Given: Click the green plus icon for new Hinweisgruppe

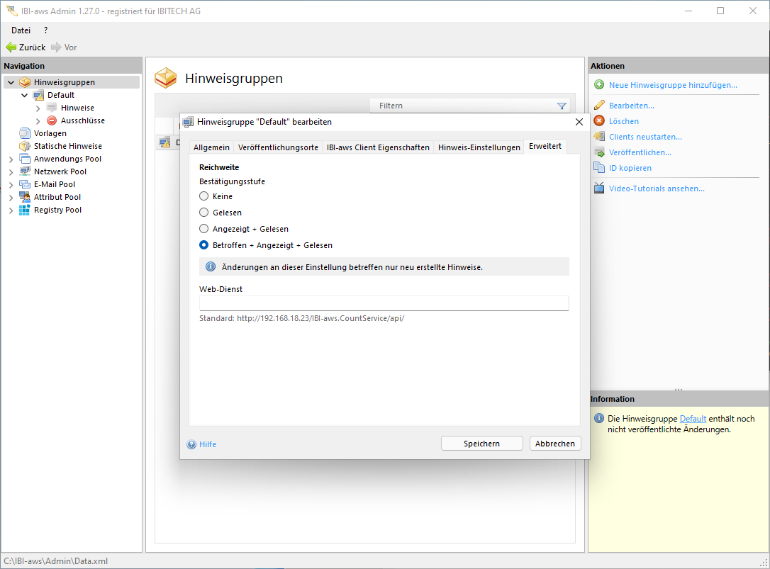Looking at the screenshot, I should [x=599, y=85].
